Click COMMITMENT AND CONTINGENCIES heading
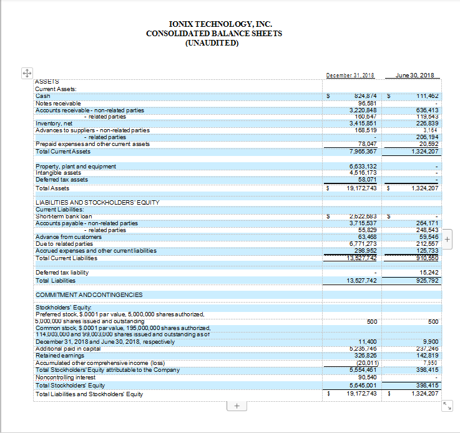This screenshot has height=433, width=460. 89,295
